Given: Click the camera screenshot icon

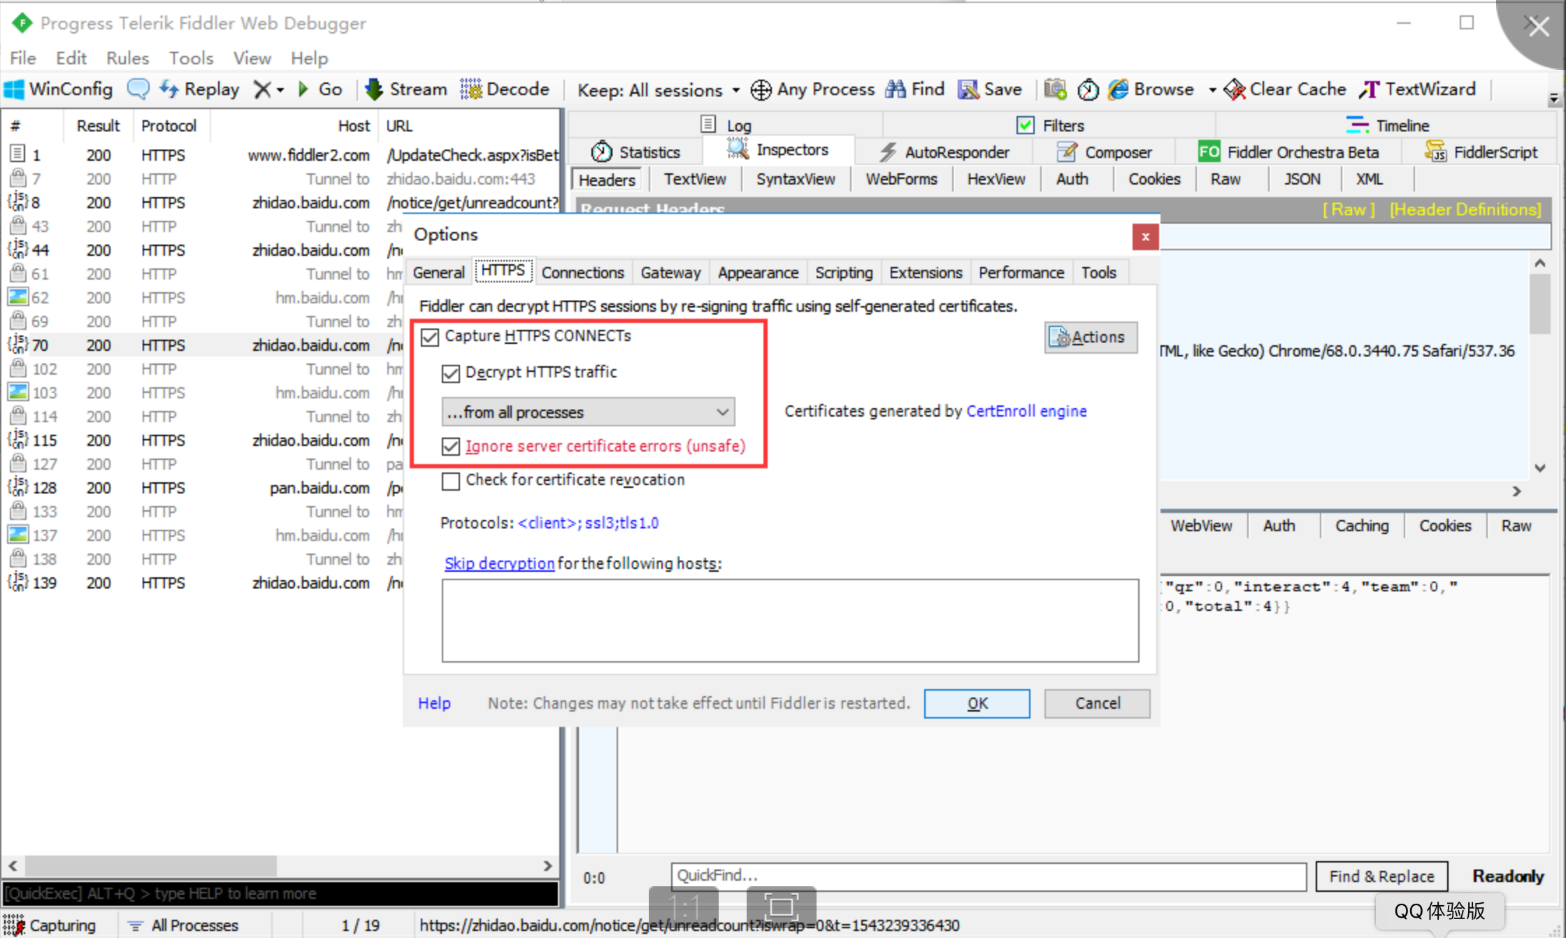Looking at the screenshot, I should tap(1055, 89).
